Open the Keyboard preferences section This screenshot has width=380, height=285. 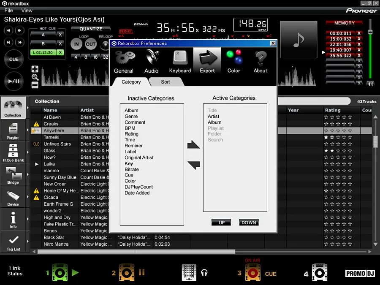click(180, 61)
